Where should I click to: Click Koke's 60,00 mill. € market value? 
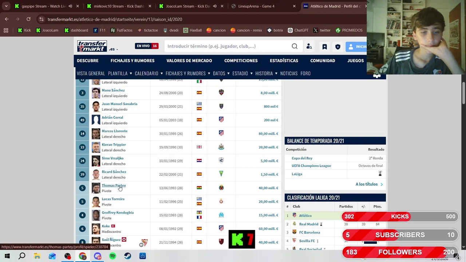point(268,229)
